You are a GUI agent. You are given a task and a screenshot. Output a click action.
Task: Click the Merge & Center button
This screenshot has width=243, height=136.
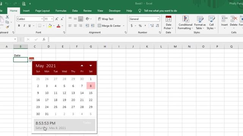(x=109, y=26)
